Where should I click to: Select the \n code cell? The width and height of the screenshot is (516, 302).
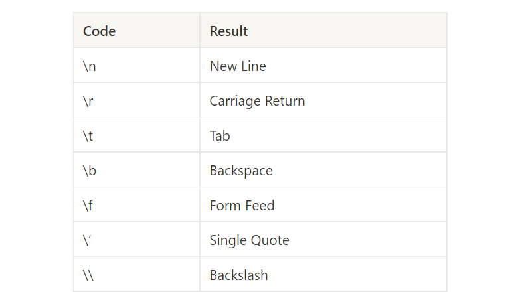click(x=137, y=65)
